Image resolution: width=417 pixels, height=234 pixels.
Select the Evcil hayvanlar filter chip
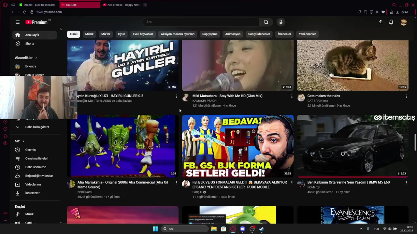click(x=143, y=34)
